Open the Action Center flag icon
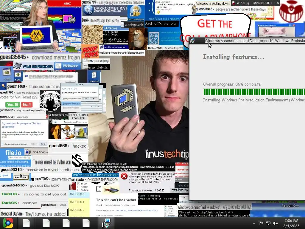 point(261,223)
